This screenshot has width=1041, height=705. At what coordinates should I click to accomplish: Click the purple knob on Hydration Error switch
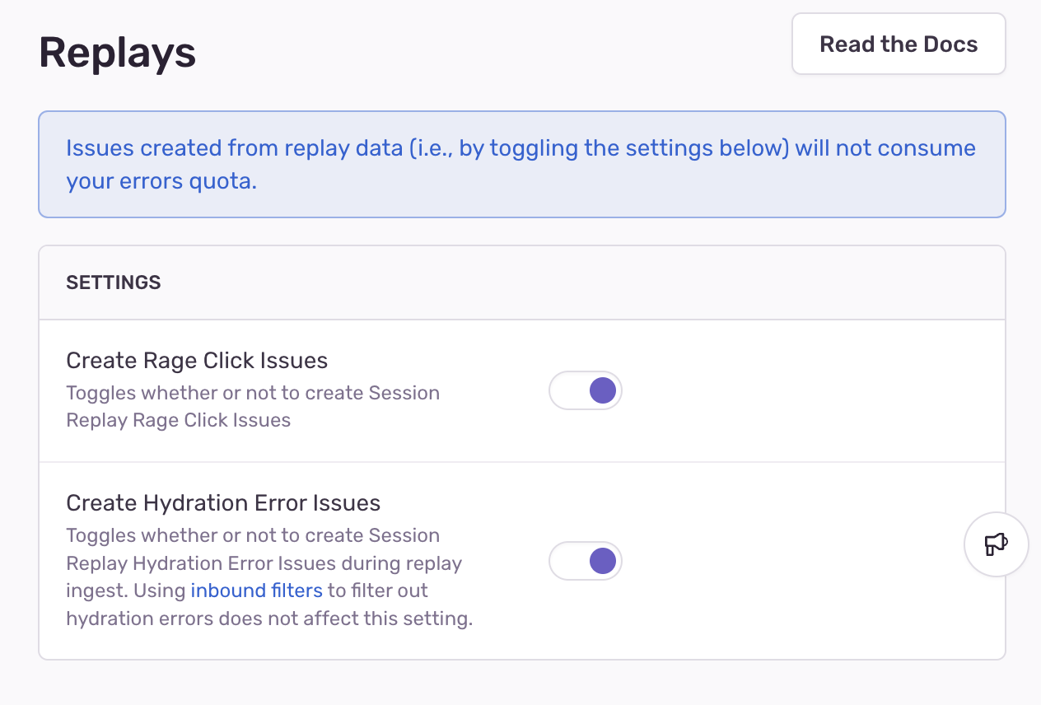pyautogui.click(x=603, y=561)
